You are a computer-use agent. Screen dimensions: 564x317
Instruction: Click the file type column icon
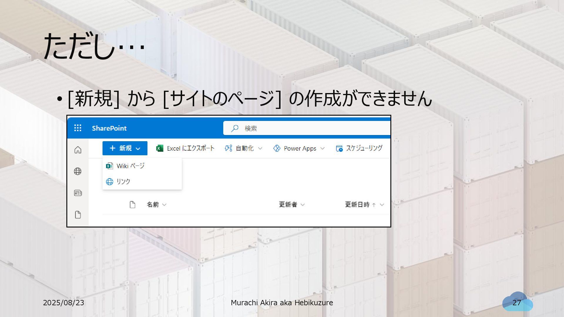132,205
